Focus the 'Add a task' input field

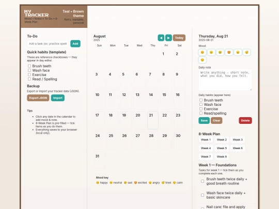[x=48, y=44]
